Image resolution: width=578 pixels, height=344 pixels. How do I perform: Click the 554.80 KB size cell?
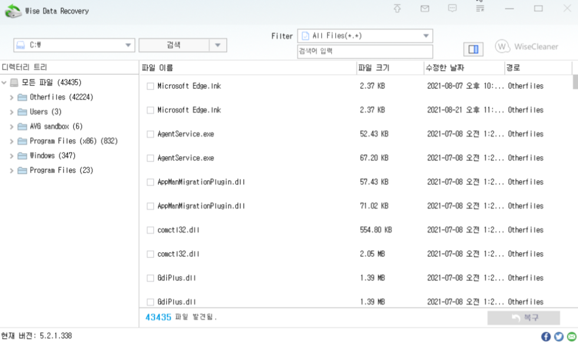pos(376,230)
